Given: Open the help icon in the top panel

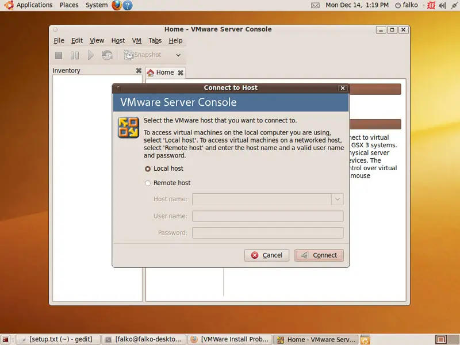Looking at the screenshot, I should (x=128, y=5).
